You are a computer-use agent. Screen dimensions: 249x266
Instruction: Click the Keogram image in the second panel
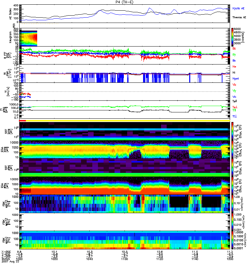28,38
